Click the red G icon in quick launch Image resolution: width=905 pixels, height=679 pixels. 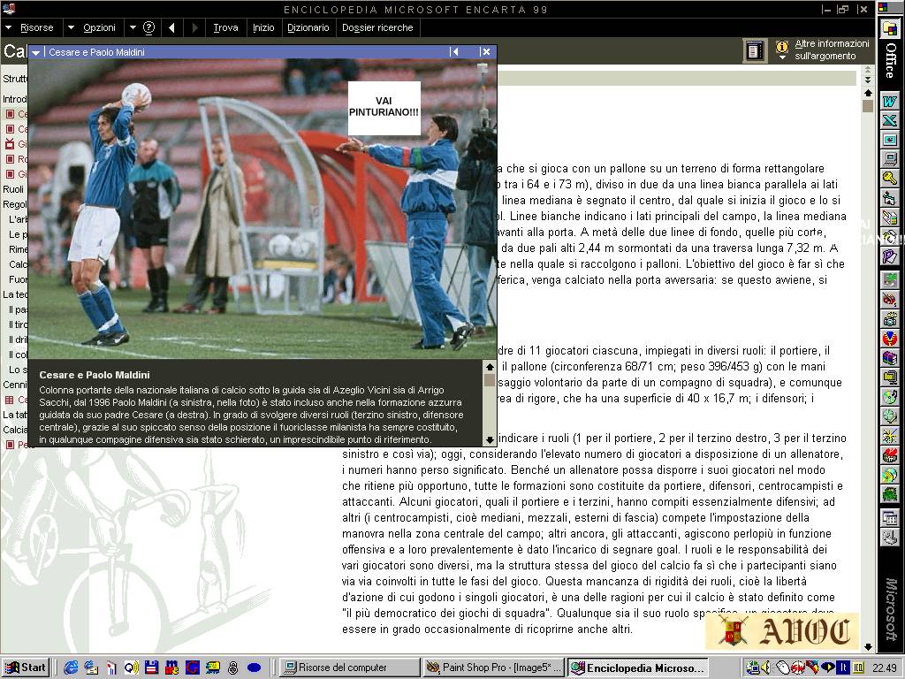click(192, 668)
